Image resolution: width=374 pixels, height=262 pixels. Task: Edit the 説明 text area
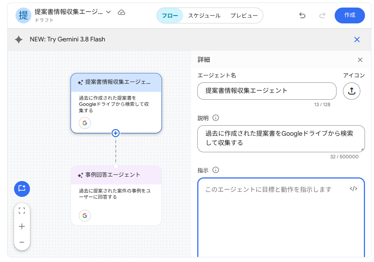tap(281, 139)
